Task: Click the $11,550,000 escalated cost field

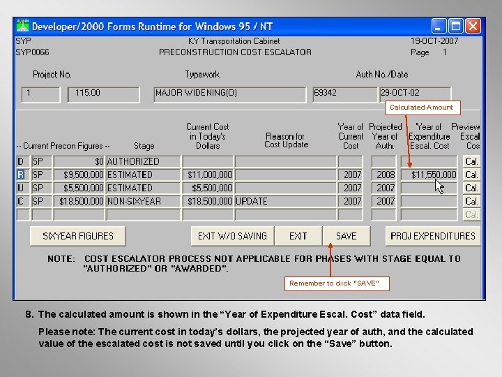Action: pyautogui.click(x=429, y=175)
